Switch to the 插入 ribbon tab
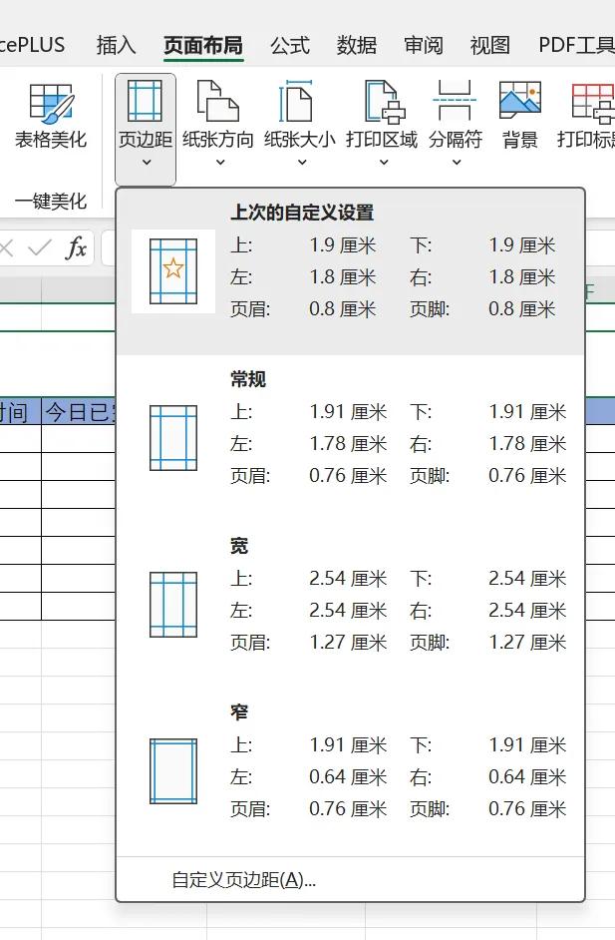Screen dimensions: 615x940 point(117,45)
